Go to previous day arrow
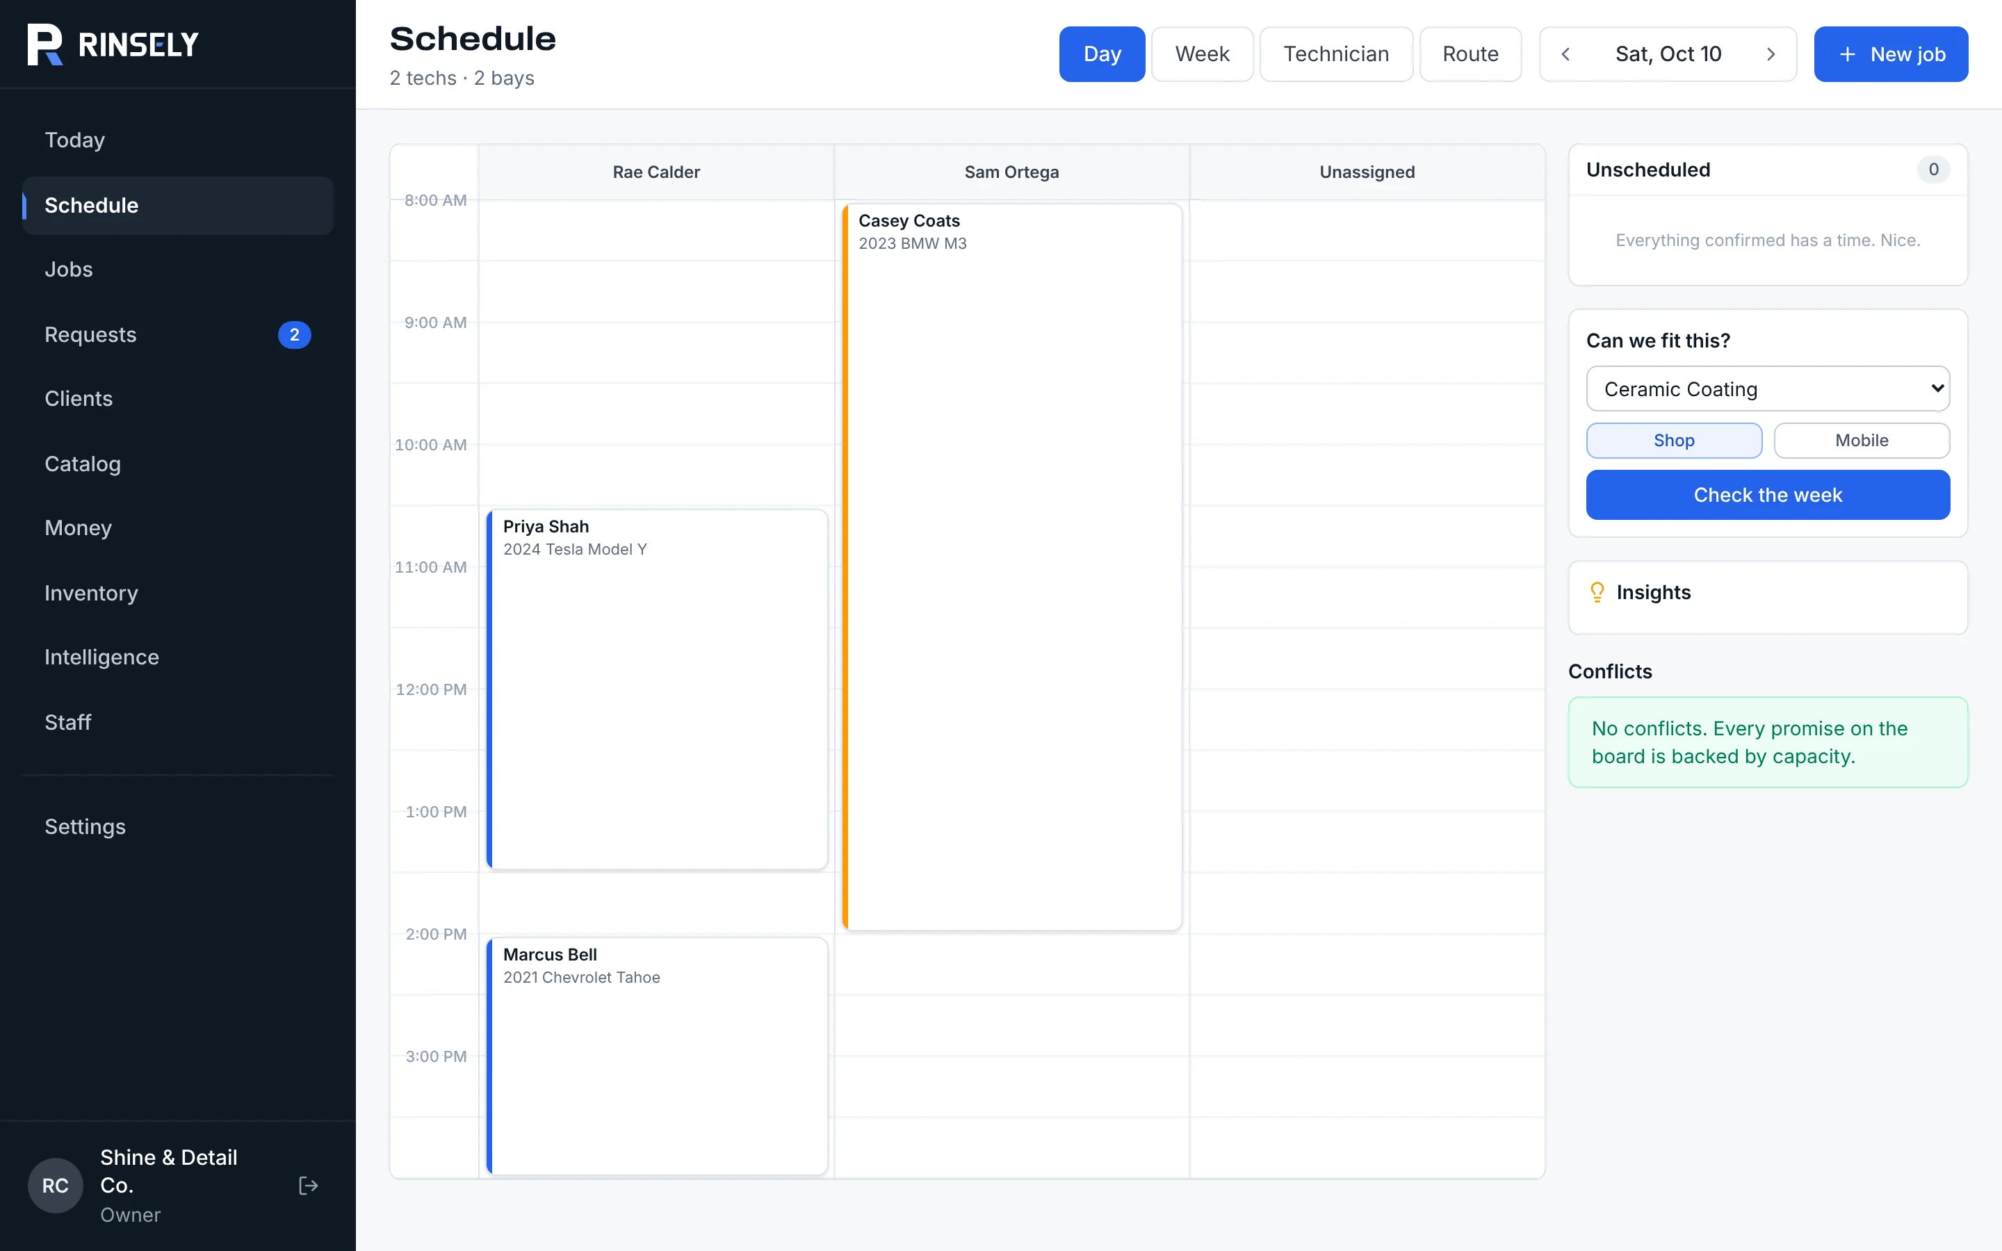Image resolution: width=2002 pixels, height=1251 pixels. point(1565,54)
